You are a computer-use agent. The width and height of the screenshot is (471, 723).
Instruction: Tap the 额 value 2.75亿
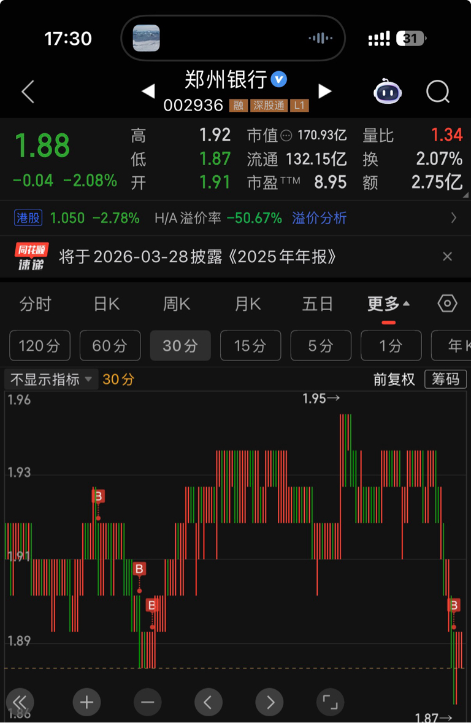[437, 182]
